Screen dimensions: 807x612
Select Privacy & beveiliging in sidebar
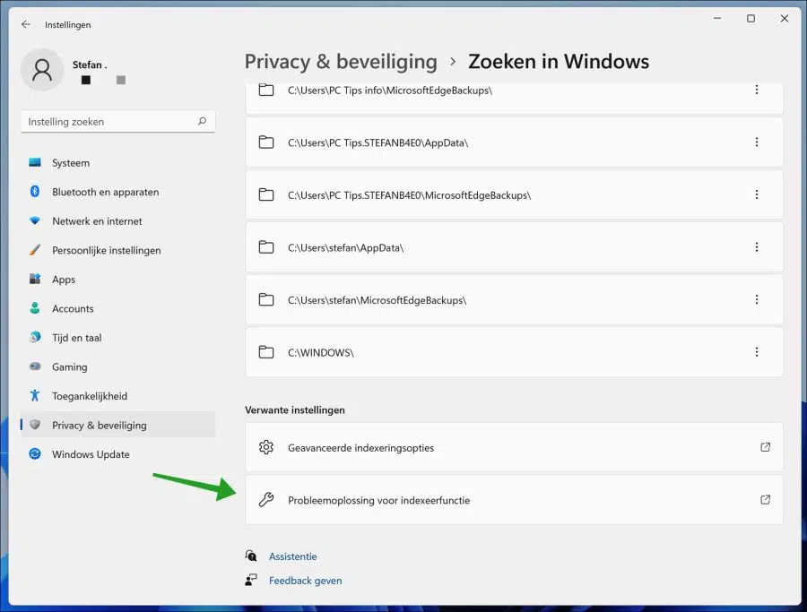117,425
